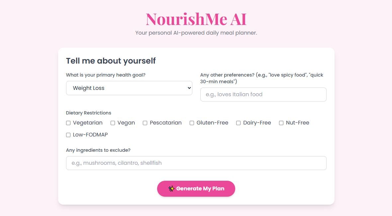Check the Nut-Free box
The width and height of the screenshot is (392, 216).
click(281, 123)
